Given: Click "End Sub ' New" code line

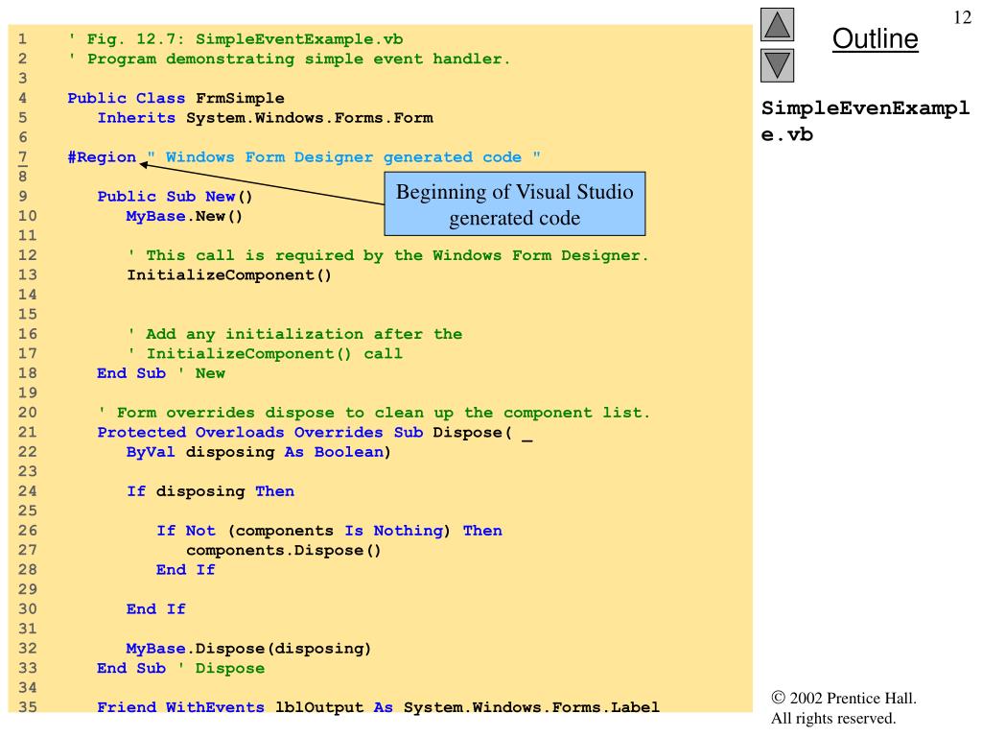Looking at the screenshot, I should tap(161, 373).
